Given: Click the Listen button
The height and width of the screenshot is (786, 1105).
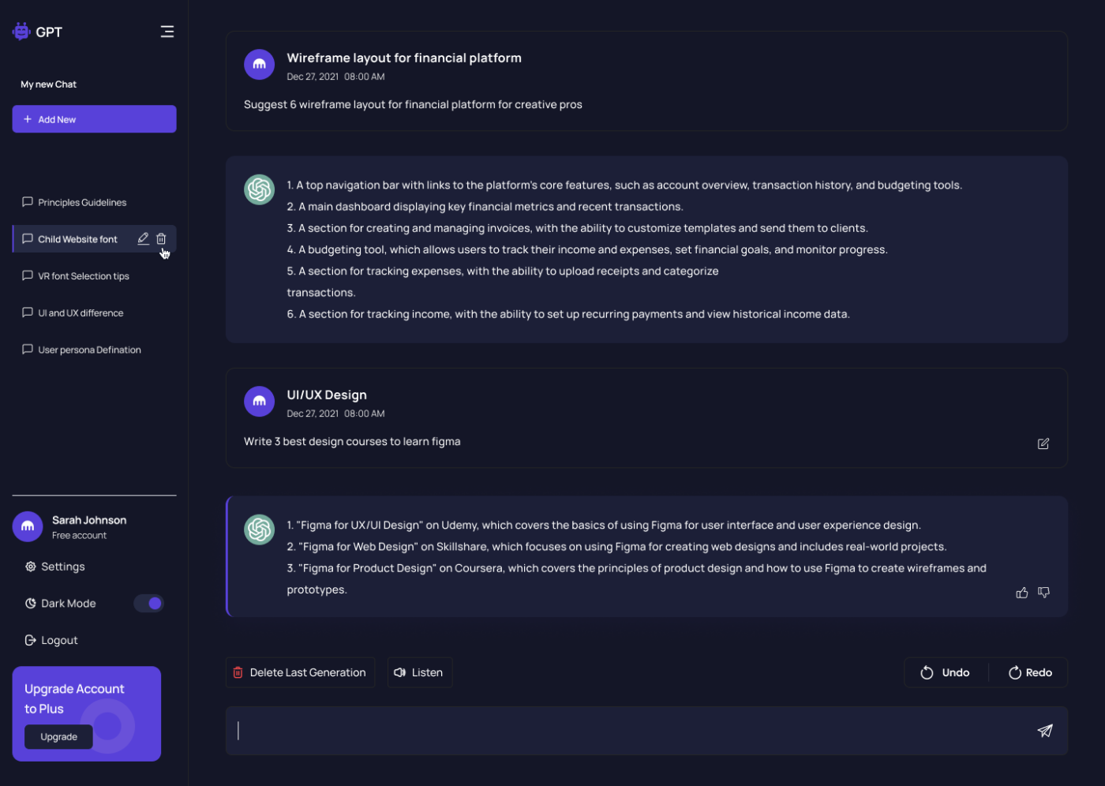Looking at the screenshot, I should point(419,672).
